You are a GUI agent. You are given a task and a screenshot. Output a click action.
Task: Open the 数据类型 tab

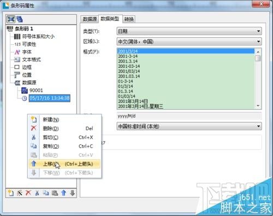pyautogui.click(x=110, y=19)
